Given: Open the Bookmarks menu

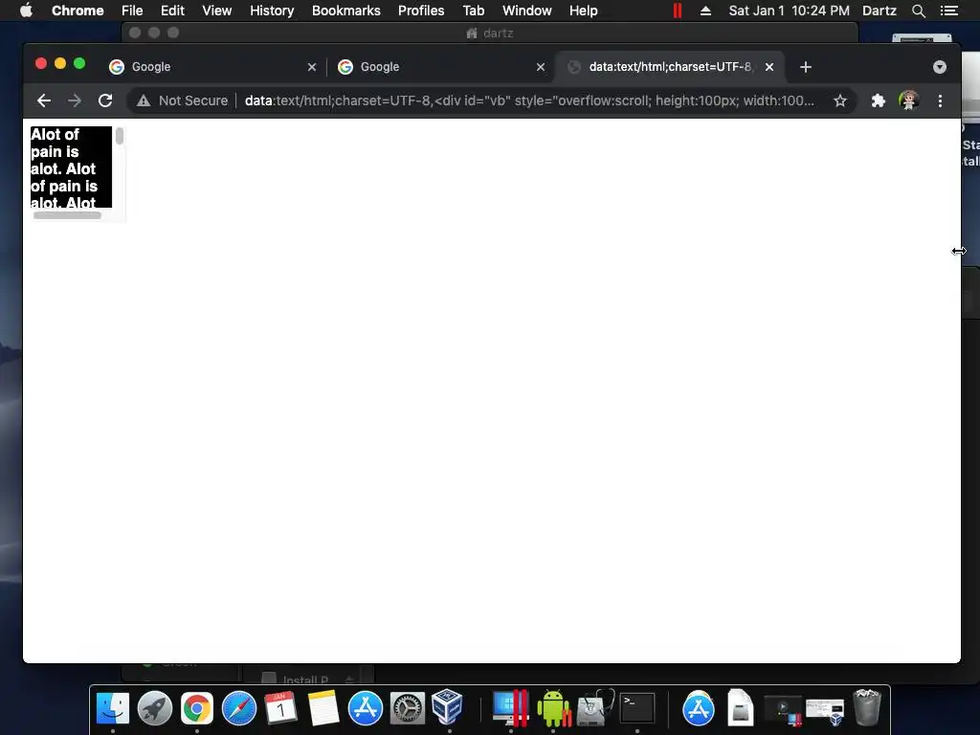Looking at the screenshot, I should tap(346, 11).
